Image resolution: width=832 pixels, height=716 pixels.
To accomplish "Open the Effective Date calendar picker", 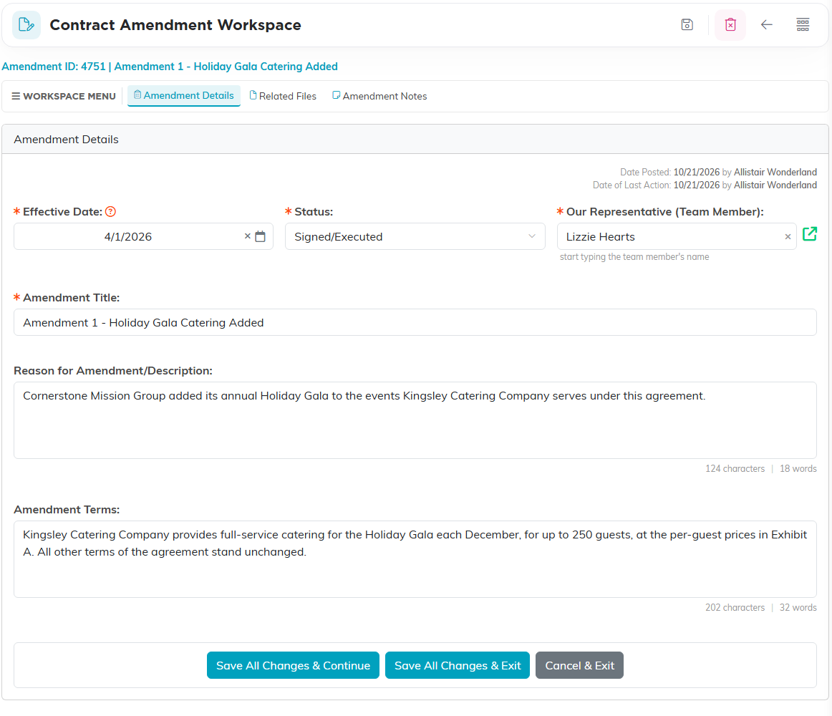I will (260, 236).
